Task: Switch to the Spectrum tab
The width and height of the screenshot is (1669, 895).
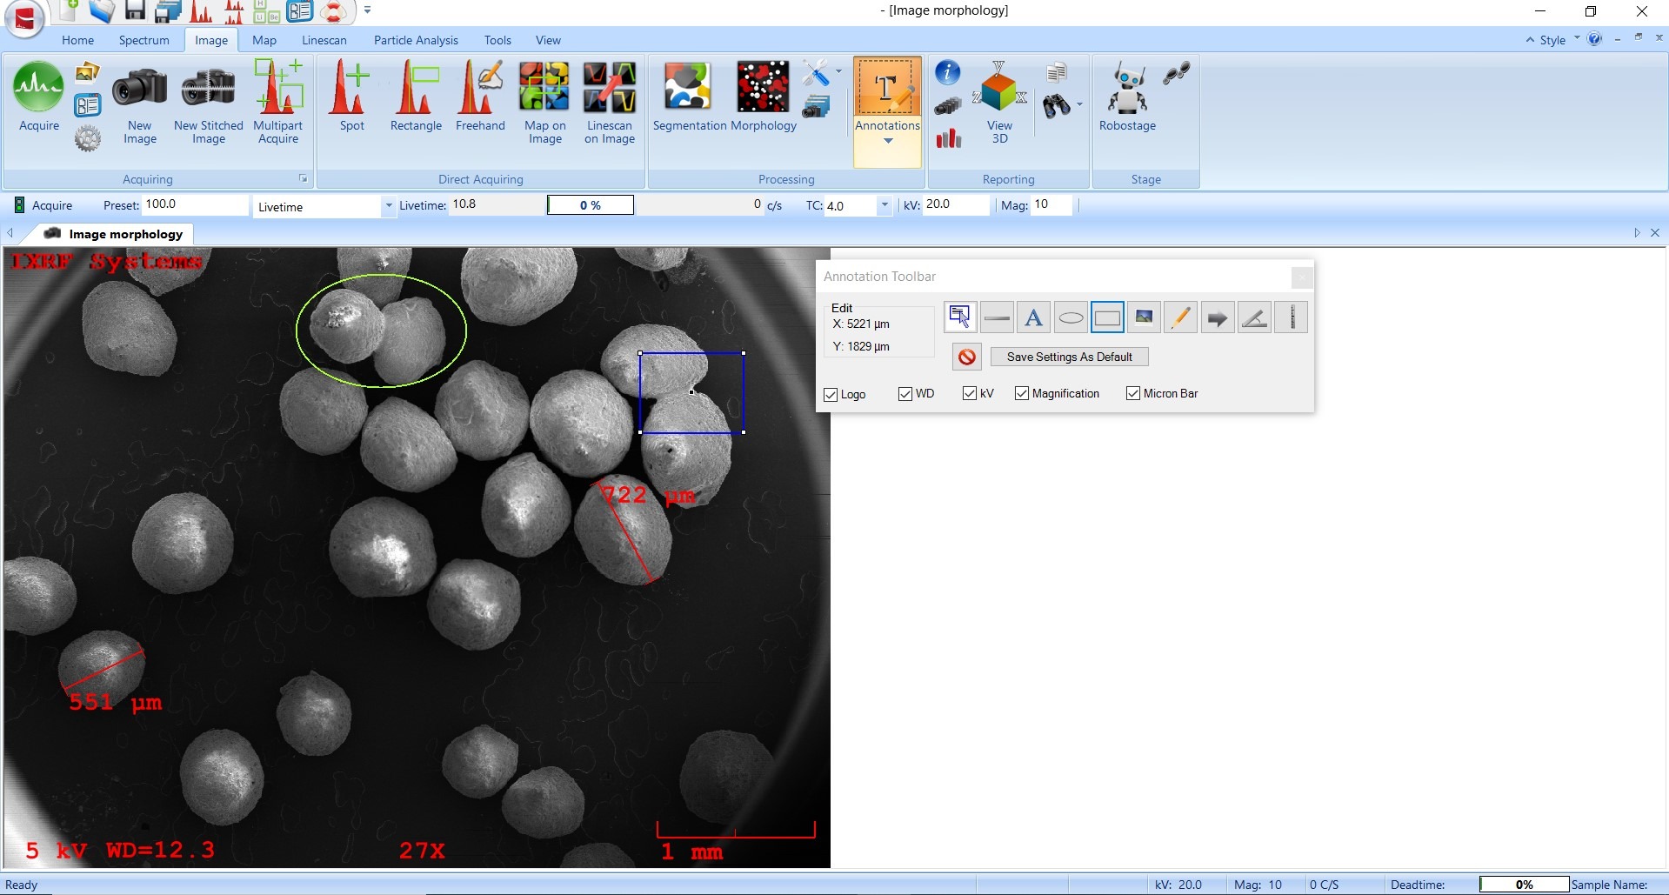Action: (144, 40)
